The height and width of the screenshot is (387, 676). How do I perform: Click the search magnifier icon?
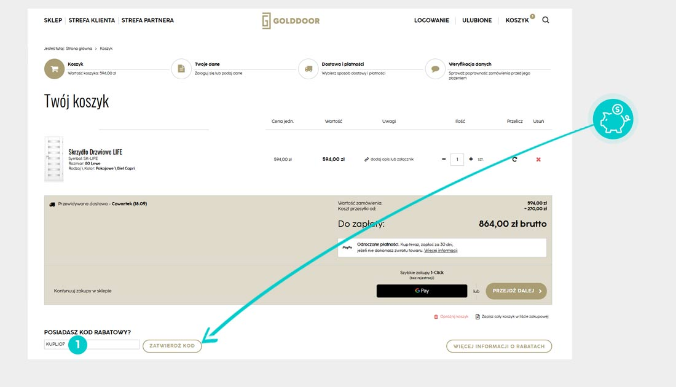coord(546,20)
